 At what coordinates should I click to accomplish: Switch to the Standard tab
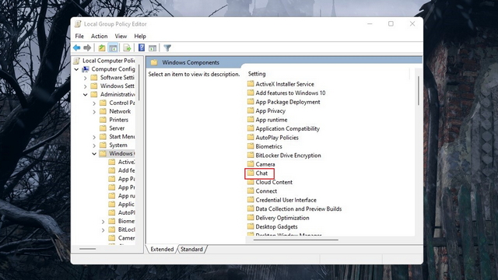pos(191,249)
